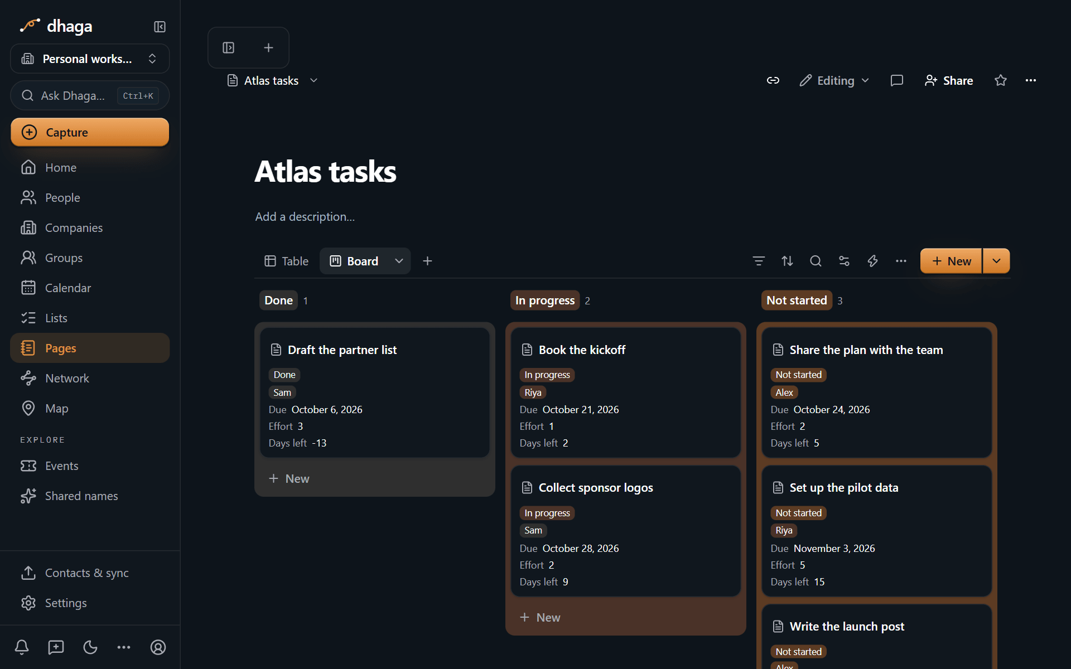Toggle the side panel icon in tab bar
1071x669 pixels.
point(229,48)
